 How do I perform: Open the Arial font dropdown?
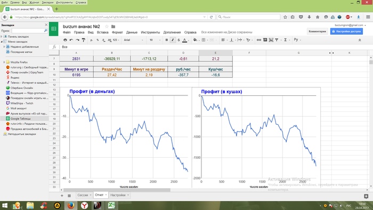pyautogui.click(x=133, y=40)
